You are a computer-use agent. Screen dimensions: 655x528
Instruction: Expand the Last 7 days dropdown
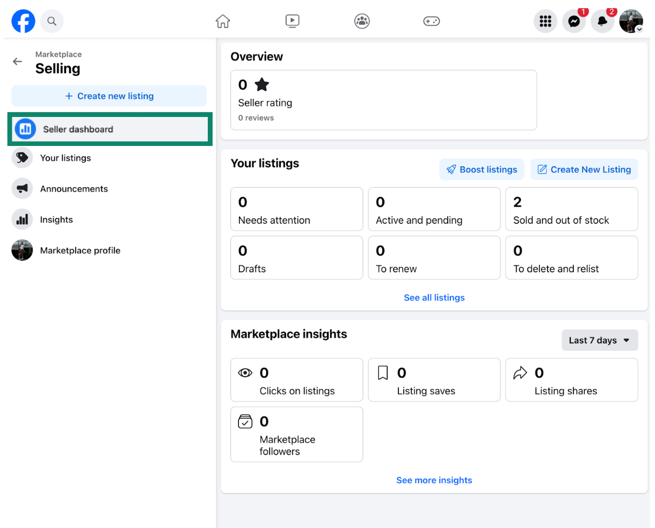tap(599, 340)
